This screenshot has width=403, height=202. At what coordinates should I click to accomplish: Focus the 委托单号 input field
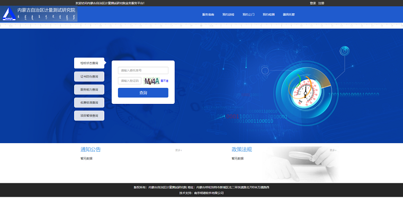pos(143,71)
